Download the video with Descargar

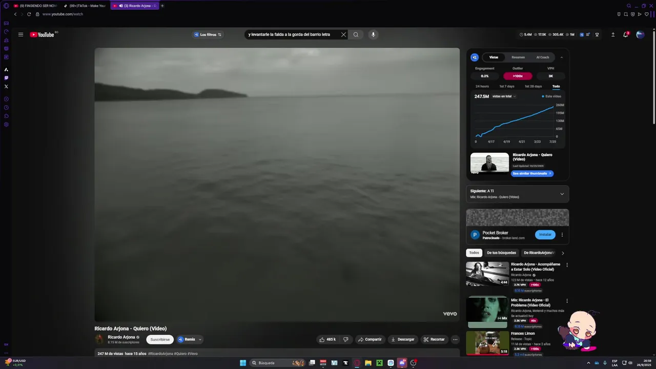(x=403, y=339)
